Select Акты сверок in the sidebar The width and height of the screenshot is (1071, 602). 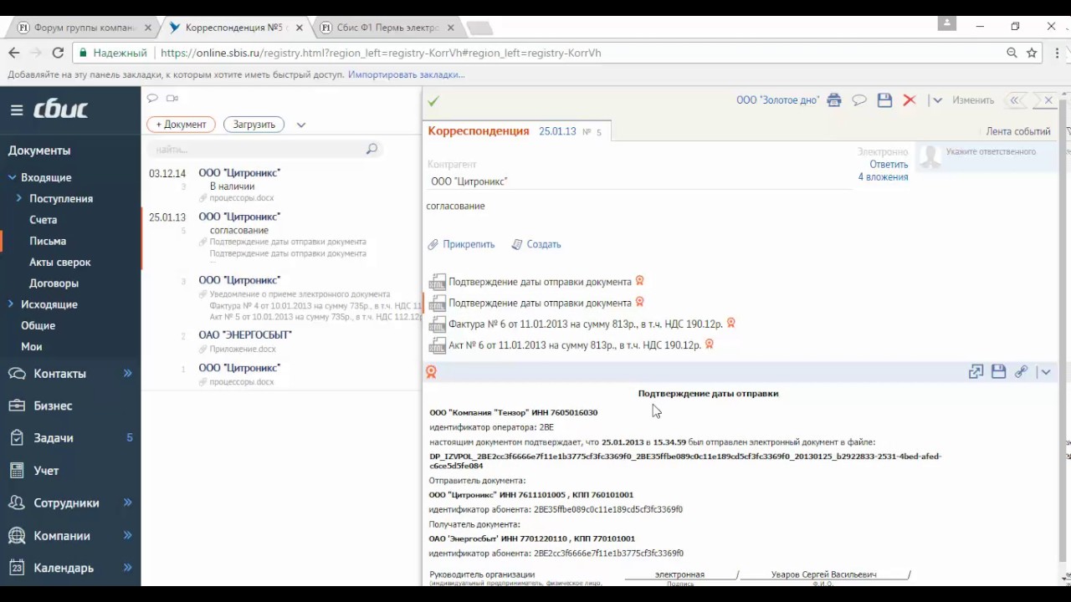pos(60,262)
